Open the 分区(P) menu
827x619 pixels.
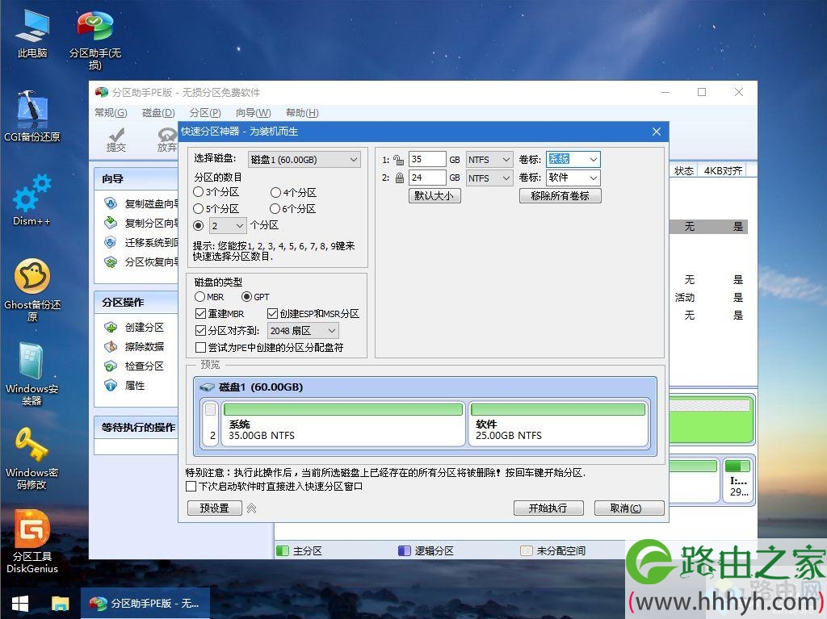coord(205,113)
